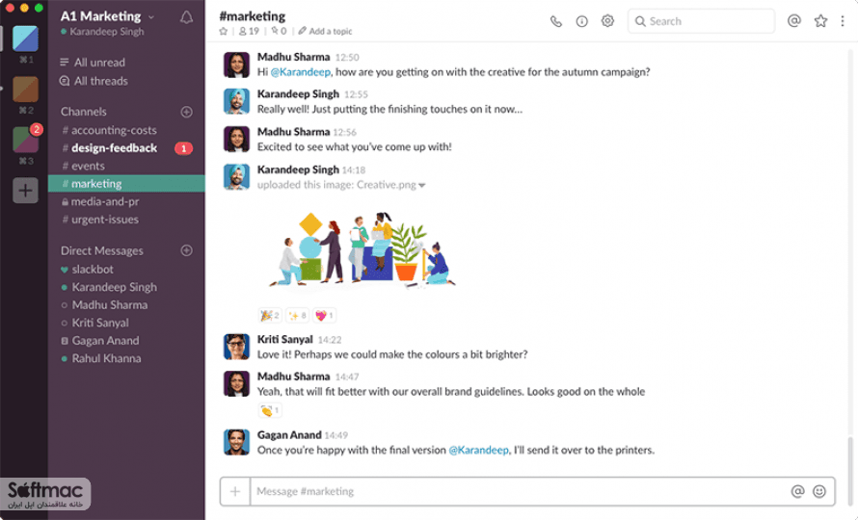Open direct message with Madhu Sharma

pos(126,304)
